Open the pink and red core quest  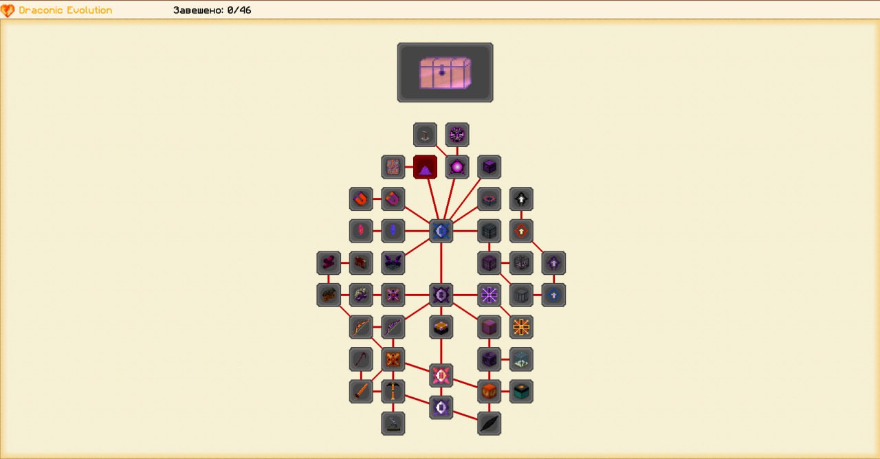441,375
